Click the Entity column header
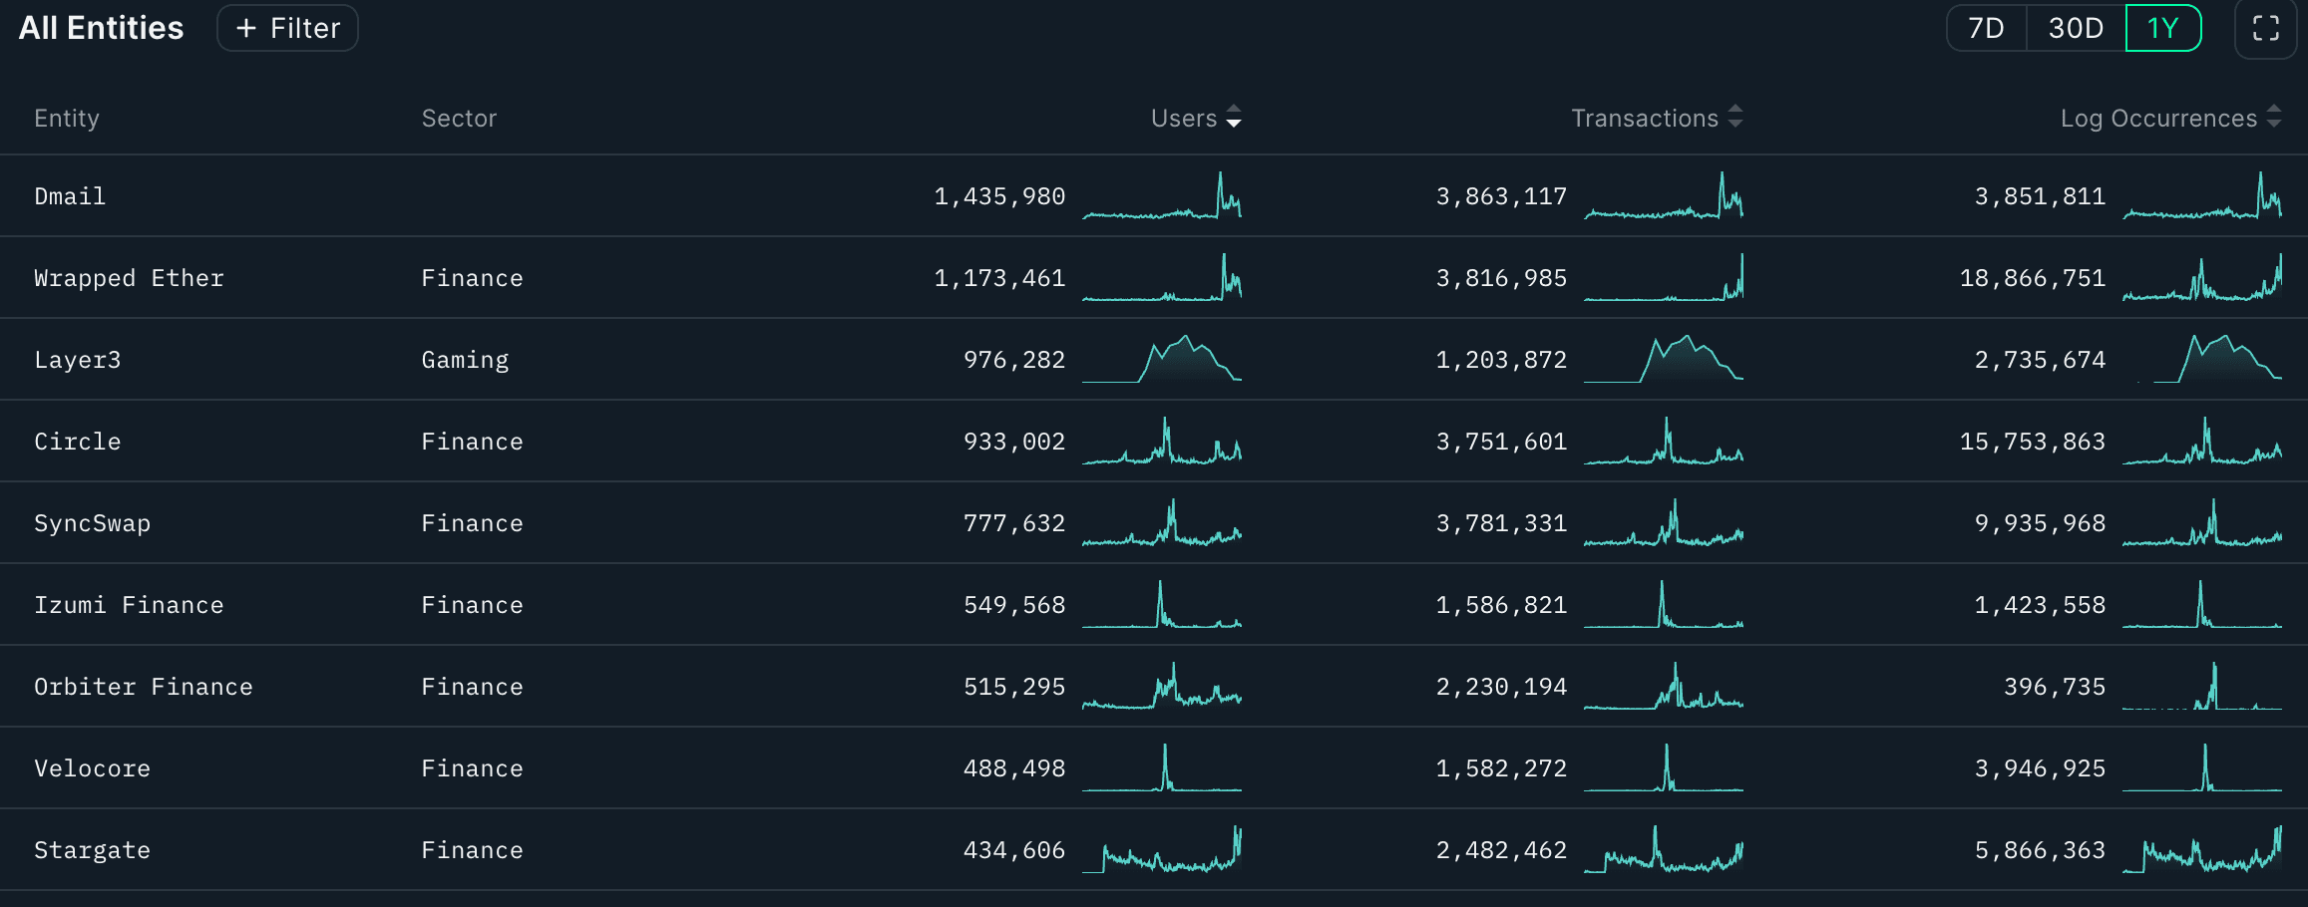 pyautogui.click(x=66, y=118)
